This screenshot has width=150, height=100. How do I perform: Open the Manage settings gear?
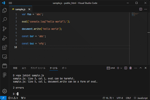(4, 91)
